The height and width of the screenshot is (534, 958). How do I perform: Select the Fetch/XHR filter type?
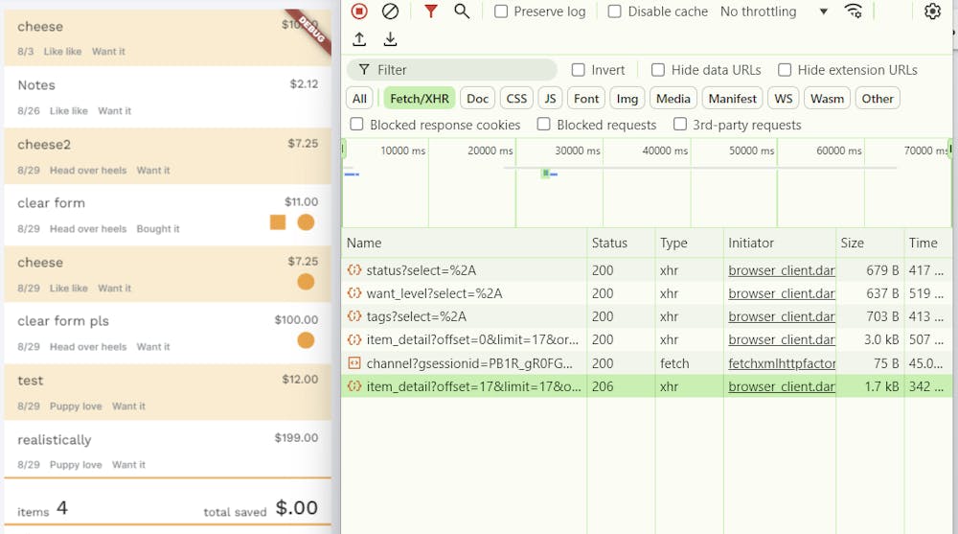click(419, 99)
